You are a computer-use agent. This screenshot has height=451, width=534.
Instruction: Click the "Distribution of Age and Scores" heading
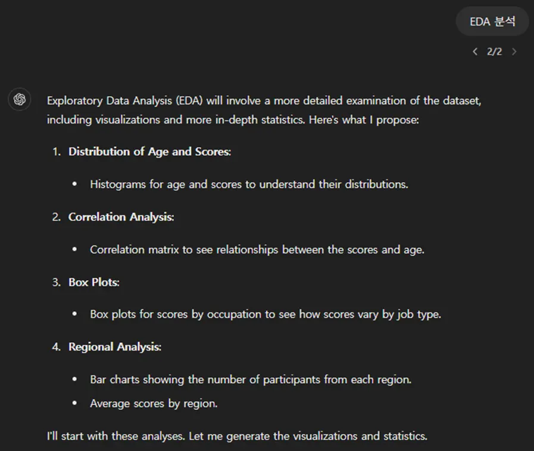(x=149, y=152)
